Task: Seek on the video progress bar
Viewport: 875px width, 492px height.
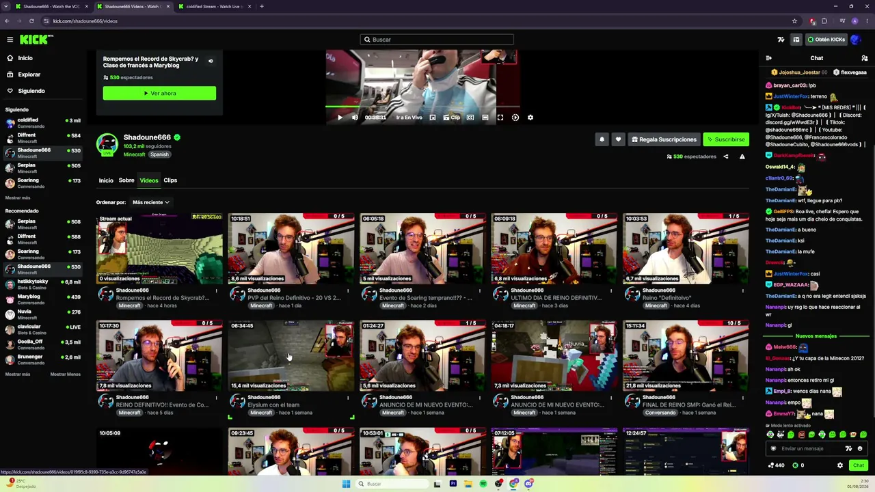Action: click(x=424, y=107)
